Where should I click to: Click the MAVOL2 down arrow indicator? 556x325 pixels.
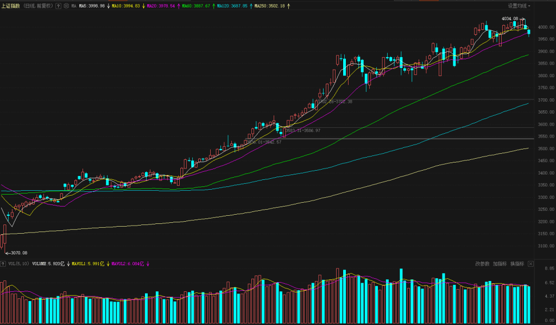pos(148,264)
